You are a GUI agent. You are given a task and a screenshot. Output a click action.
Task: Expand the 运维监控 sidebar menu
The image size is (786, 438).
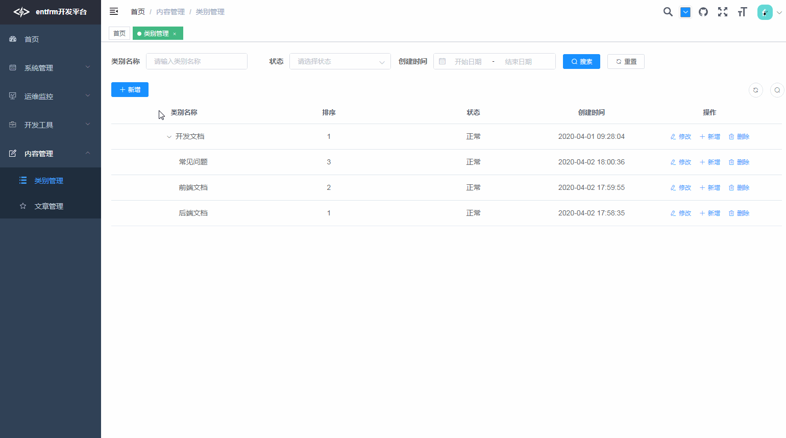coord(51,96)
